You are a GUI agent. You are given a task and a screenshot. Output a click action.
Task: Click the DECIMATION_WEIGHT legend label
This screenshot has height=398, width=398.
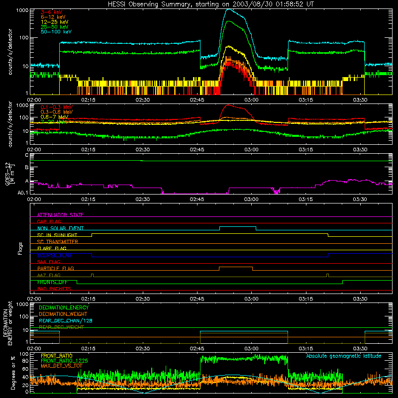[63, 314]
